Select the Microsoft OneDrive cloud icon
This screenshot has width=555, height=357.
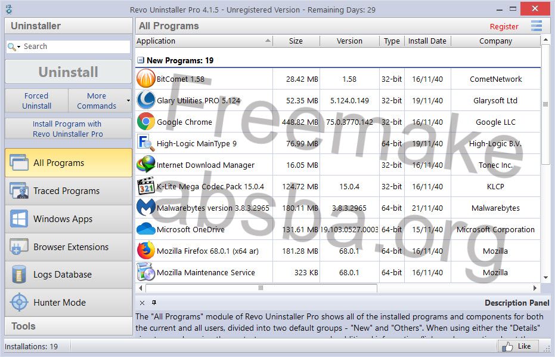tap(146, 229)
